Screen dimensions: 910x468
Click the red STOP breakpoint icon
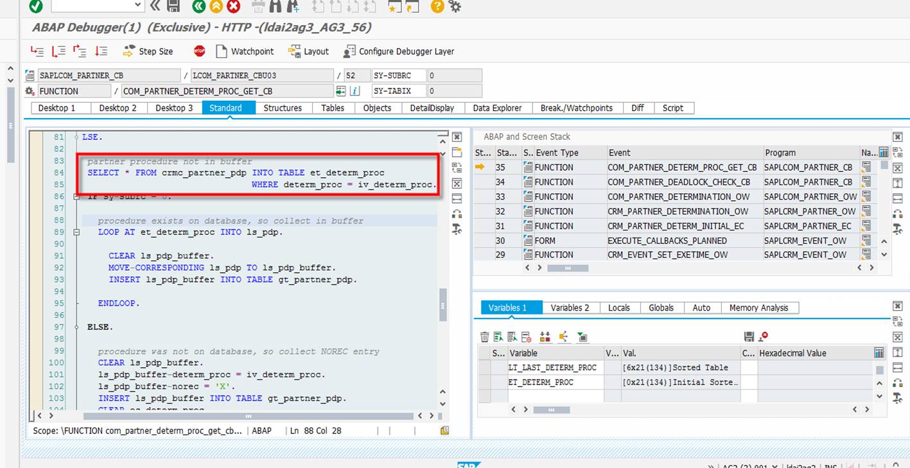coord(200,51)
